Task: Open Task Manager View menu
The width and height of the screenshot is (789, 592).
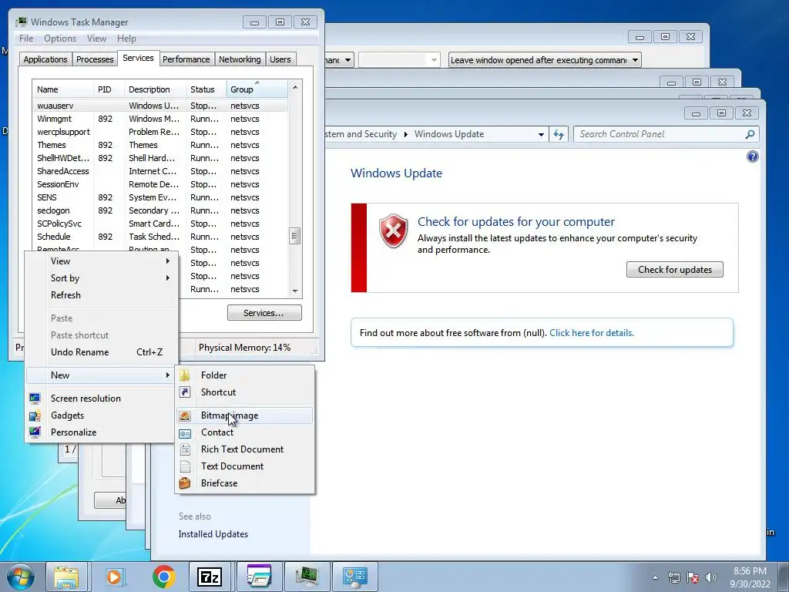Action: [96, 39]
